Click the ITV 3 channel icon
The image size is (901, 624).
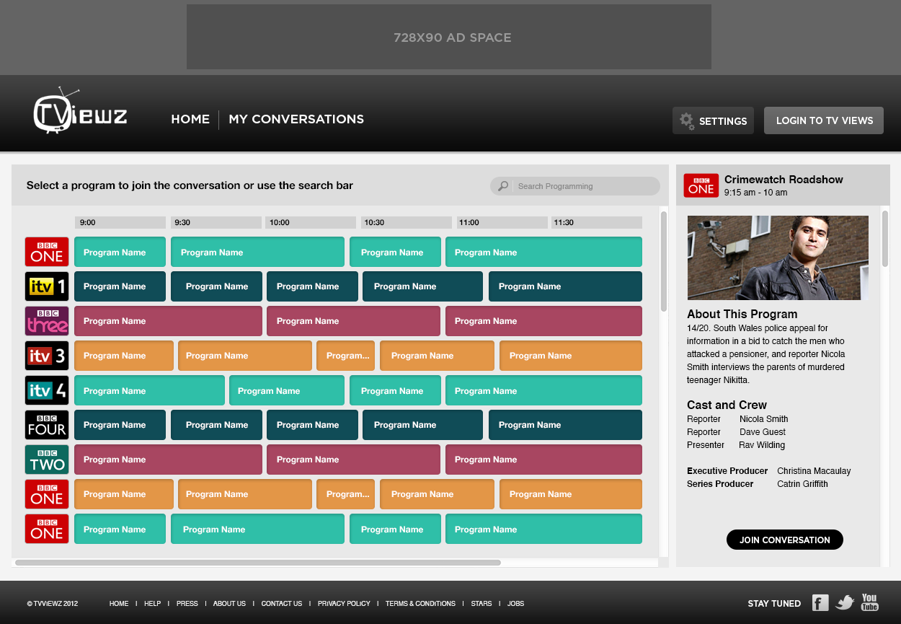pyautogui.click(x=47, y=356)
